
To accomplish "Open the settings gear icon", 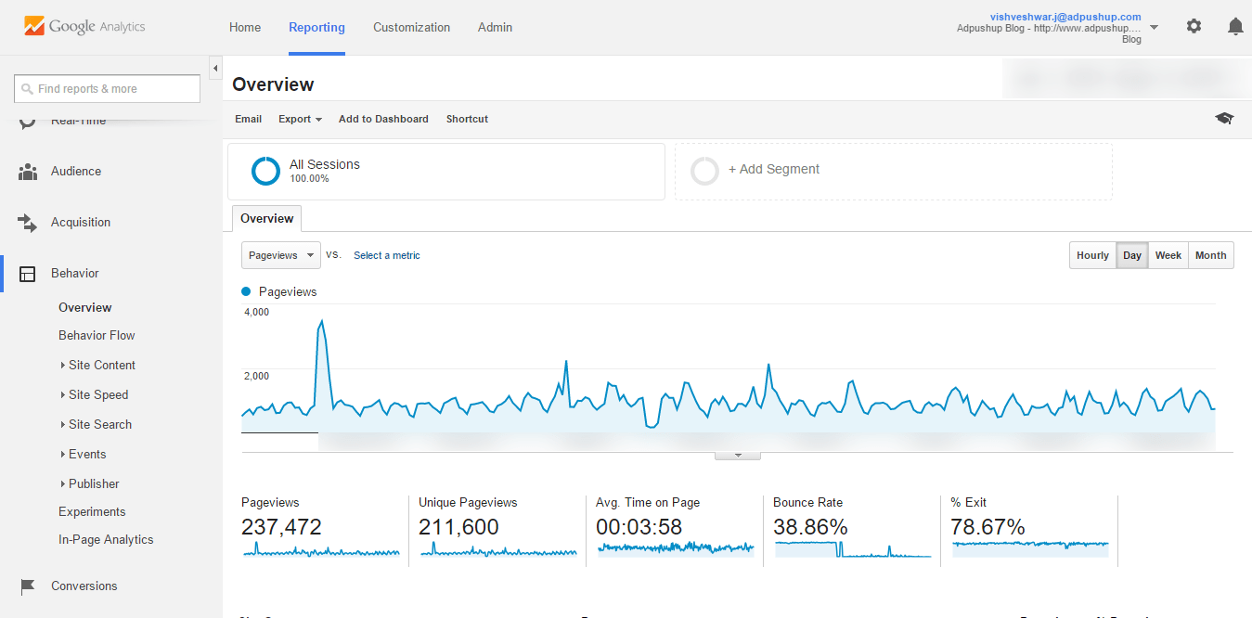I will click(1194, 27).
